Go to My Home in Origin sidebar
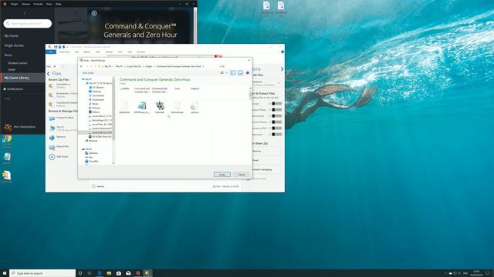 12,36
